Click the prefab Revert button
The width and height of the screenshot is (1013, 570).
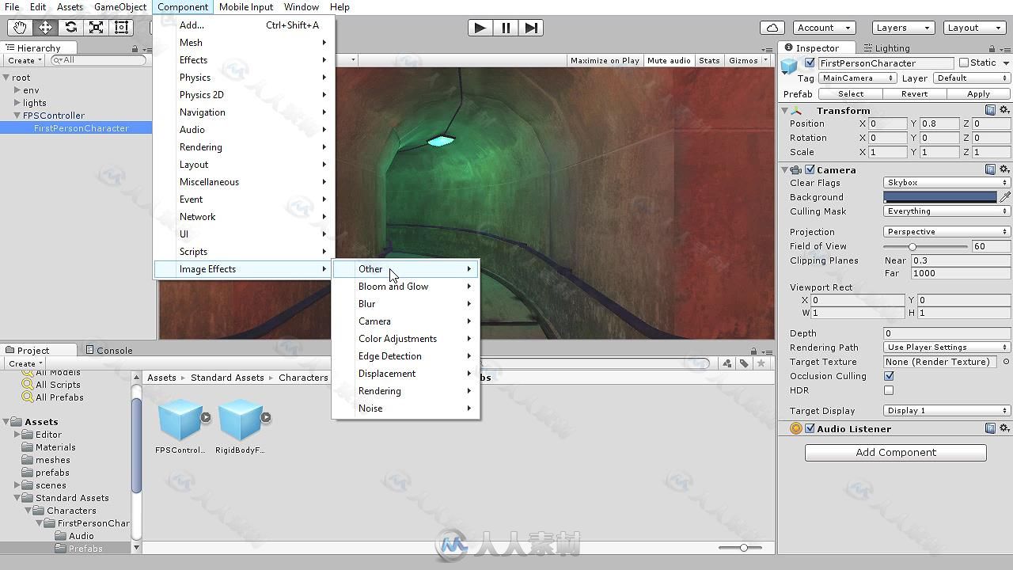click(914, 94)
